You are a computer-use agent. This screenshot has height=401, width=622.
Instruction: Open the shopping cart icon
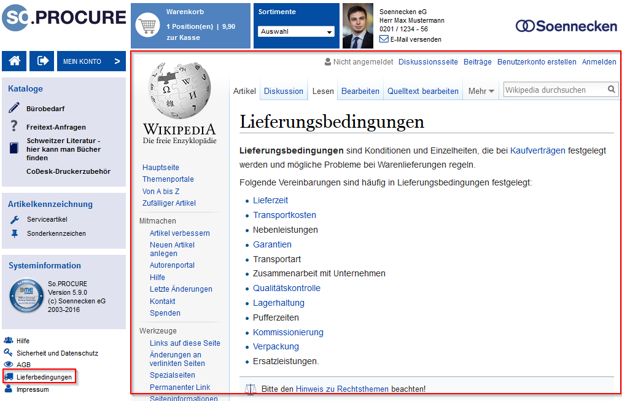click(147, 25)
